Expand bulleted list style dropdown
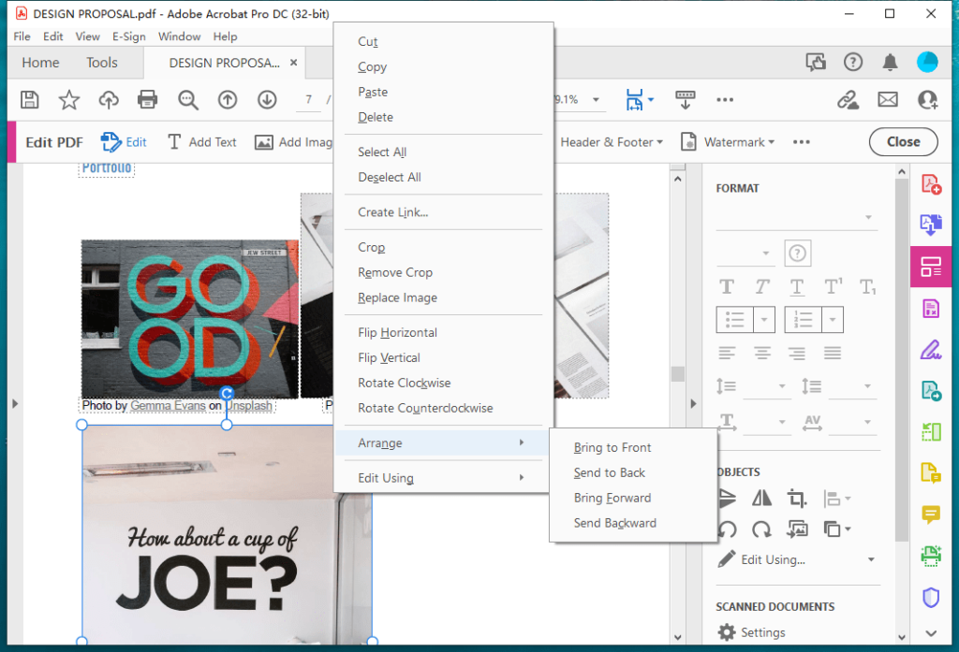This screenshot has width=959, height=652. pos(764,320)
